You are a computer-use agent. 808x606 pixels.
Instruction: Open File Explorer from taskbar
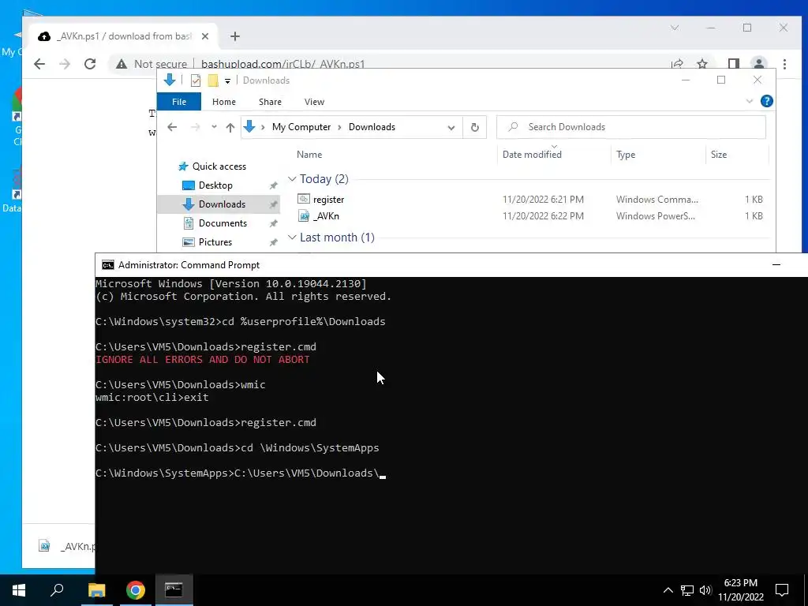tap(96, 590)
